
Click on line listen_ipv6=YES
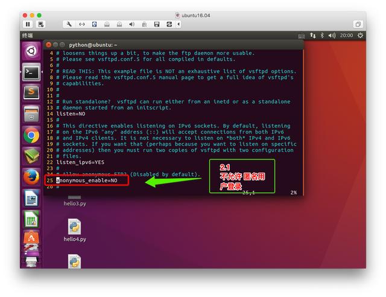coord(80,162)
